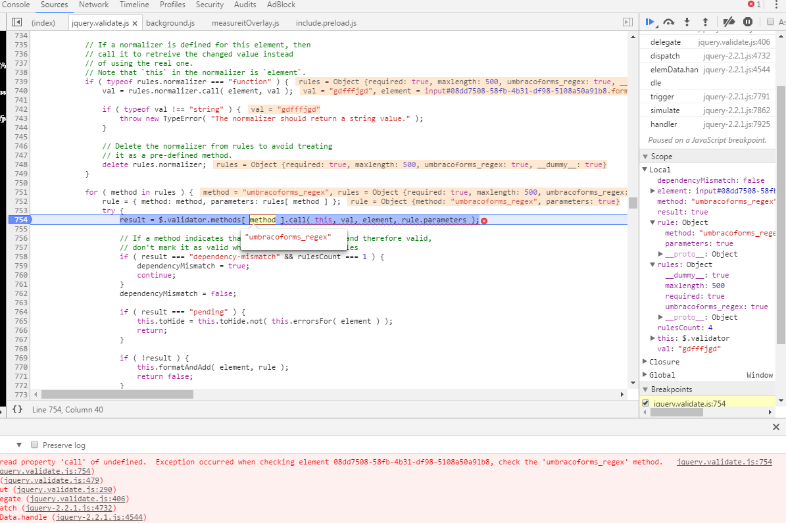The width and height of the screenshot is (786, 523).
Task: Click line number 758 in the gutter
Action: 21,257
